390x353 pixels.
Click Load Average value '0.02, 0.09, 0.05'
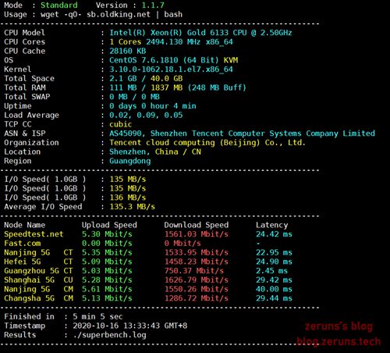pos(146,115)
